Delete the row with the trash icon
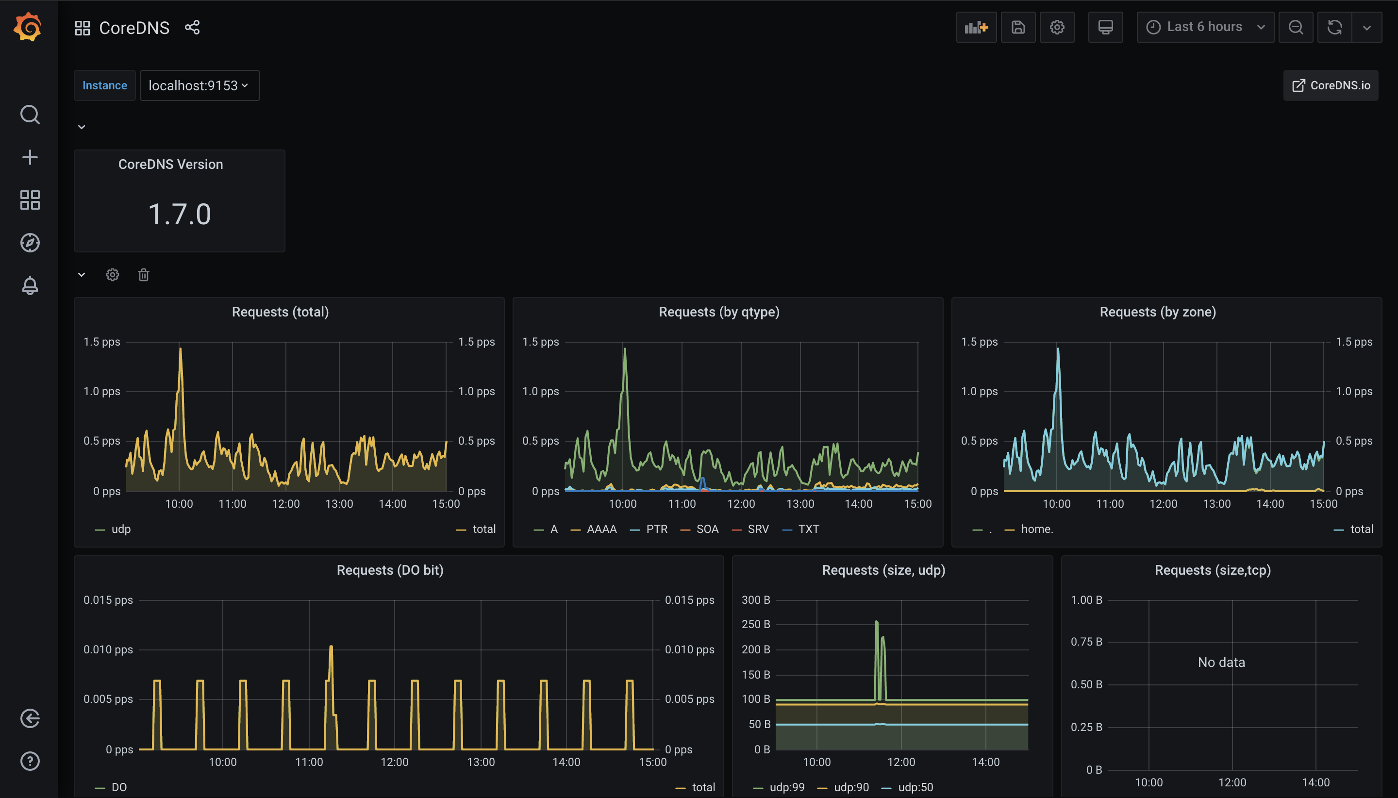 (144, 275)
